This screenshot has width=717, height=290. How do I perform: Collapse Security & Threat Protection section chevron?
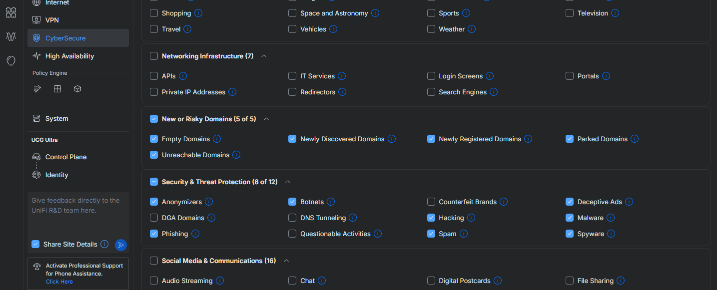(288, 182)
